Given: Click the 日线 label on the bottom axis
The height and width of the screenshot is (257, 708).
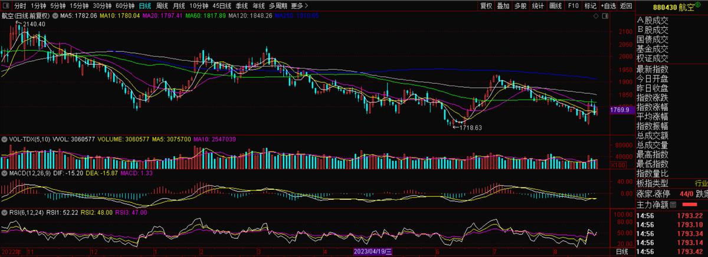Looking at the screenshot, I should 622,252.
